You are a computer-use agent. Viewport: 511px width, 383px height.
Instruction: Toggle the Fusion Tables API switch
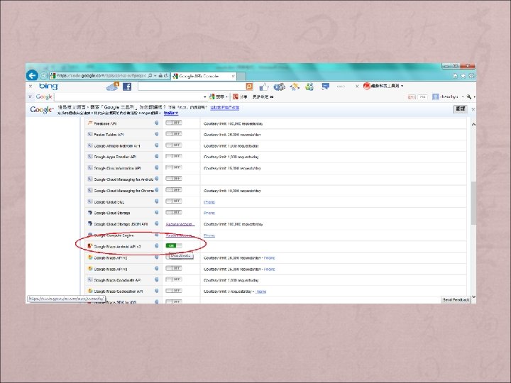[x=174, y=134]
